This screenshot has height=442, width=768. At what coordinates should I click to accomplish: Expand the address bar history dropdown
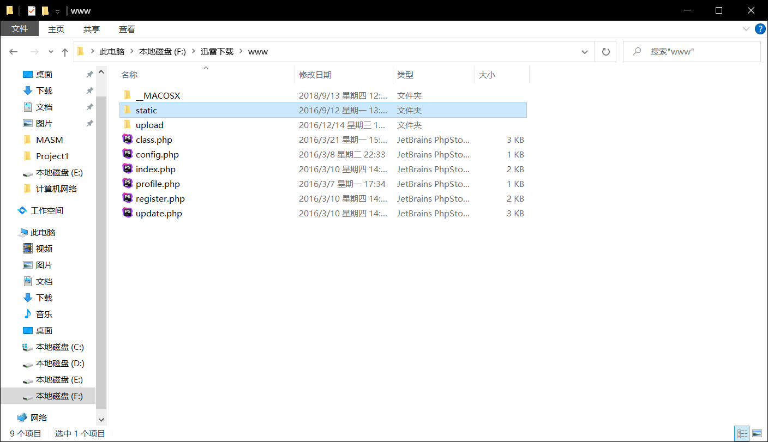(x=585, y=52)
